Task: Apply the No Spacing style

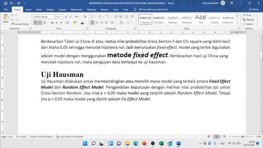Action: [x=159, y=19]
